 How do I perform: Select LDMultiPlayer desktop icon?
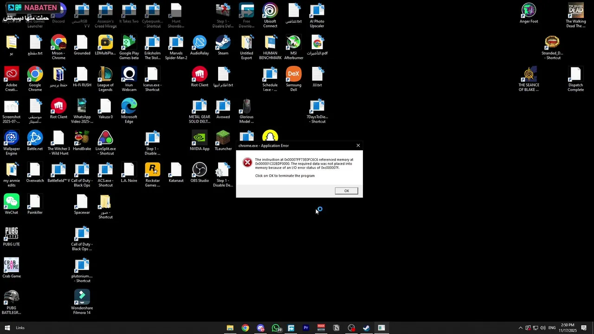105,45
